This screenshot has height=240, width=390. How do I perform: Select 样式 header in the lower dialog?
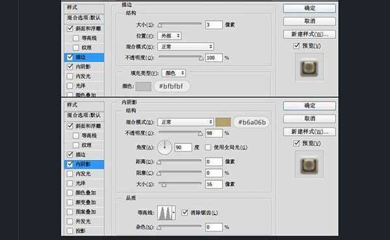(x=84, y=105)
